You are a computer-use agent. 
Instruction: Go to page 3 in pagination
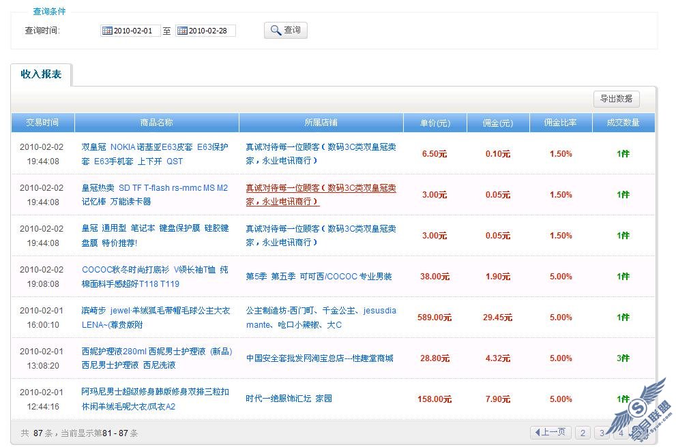coord(602,433)
